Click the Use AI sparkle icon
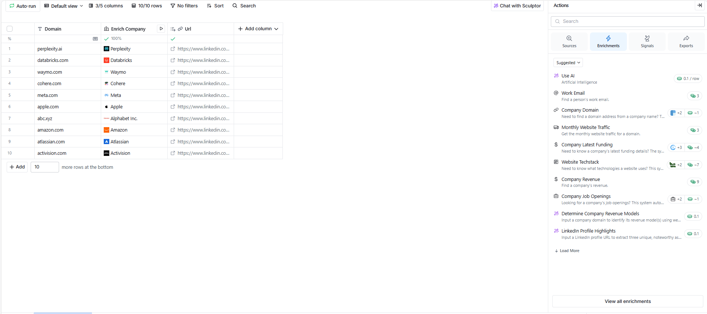707x314 pixels. click(556, 76)
